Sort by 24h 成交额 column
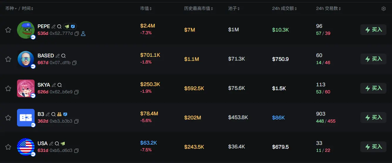392x163 pixels. pos(284,9)
